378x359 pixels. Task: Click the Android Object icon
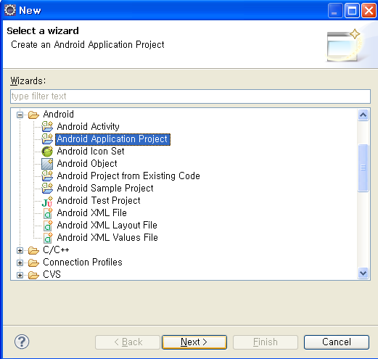[47, 164]
